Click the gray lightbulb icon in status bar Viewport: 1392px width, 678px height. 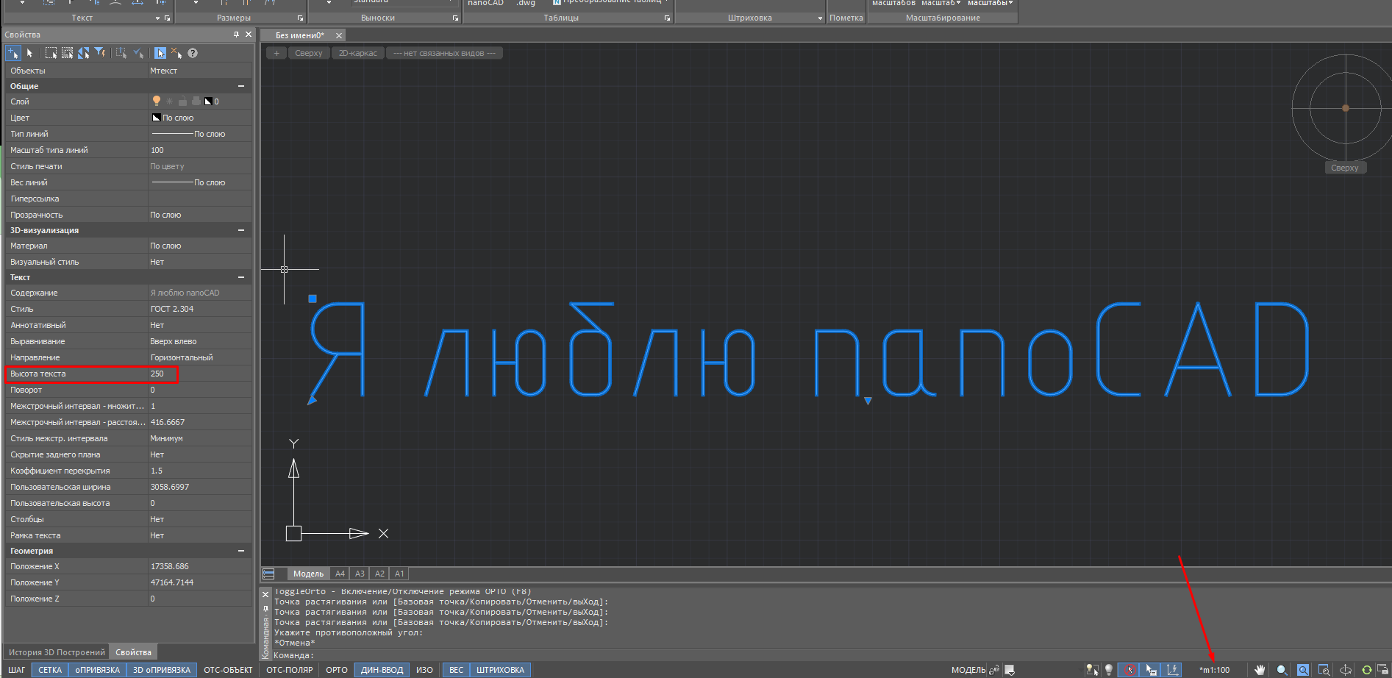point(1109,670)
